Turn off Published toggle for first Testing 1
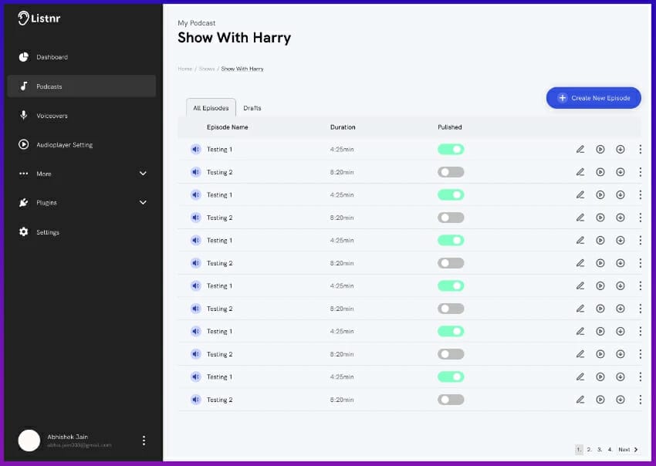This screenshot has height=466, width=656. click(451, 150)
